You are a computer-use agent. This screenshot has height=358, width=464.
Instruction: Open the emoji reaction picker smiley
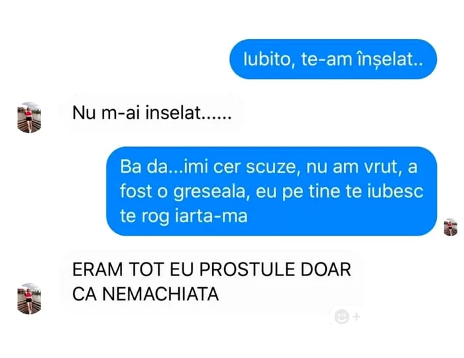point(341,317)
